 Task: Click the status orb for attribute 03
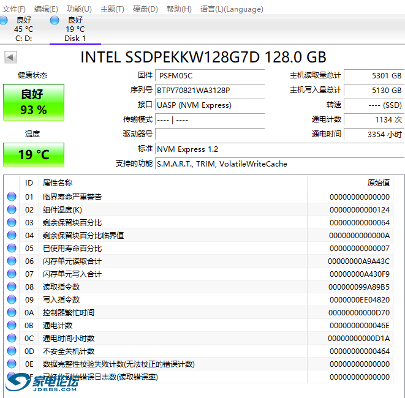click(x=12, y=222)
